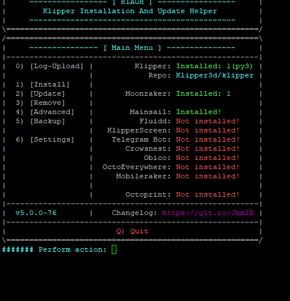The image size is (290, 301).
Task: Click the Obico 'Not installed!' status
Action: pos(207,158)
